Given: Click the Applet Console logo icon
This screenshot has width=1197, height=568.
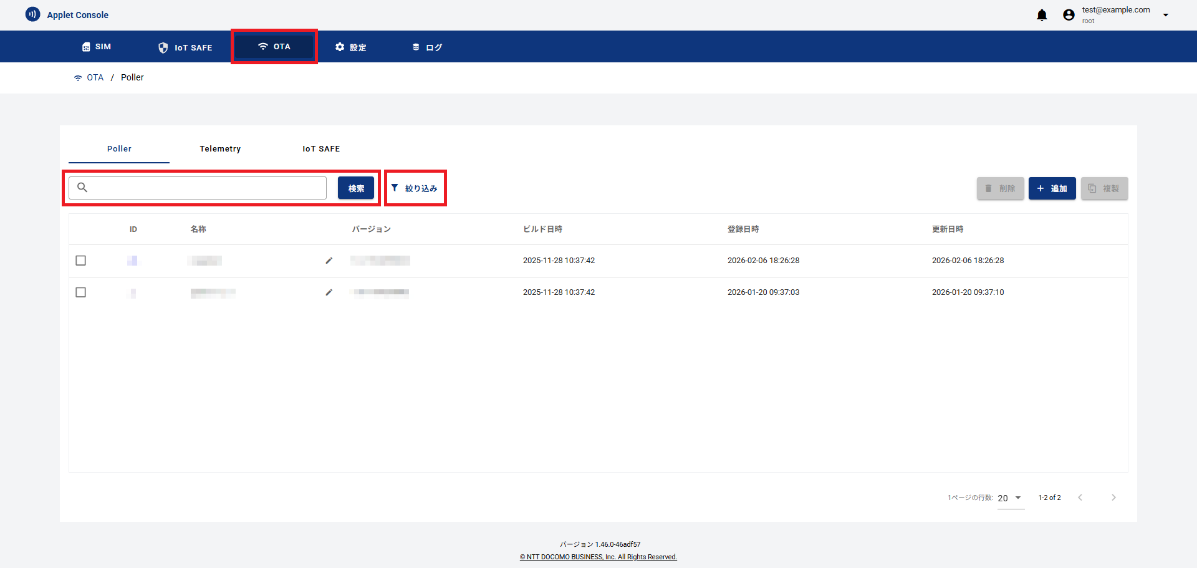Looking at the screenshot, I should click(x=32, y=14).
